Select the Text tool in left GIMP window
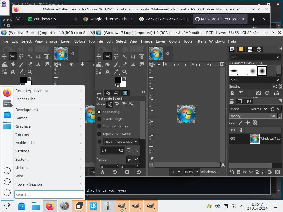The width and height of the screenshot is (283, 212). coord(13,72)
